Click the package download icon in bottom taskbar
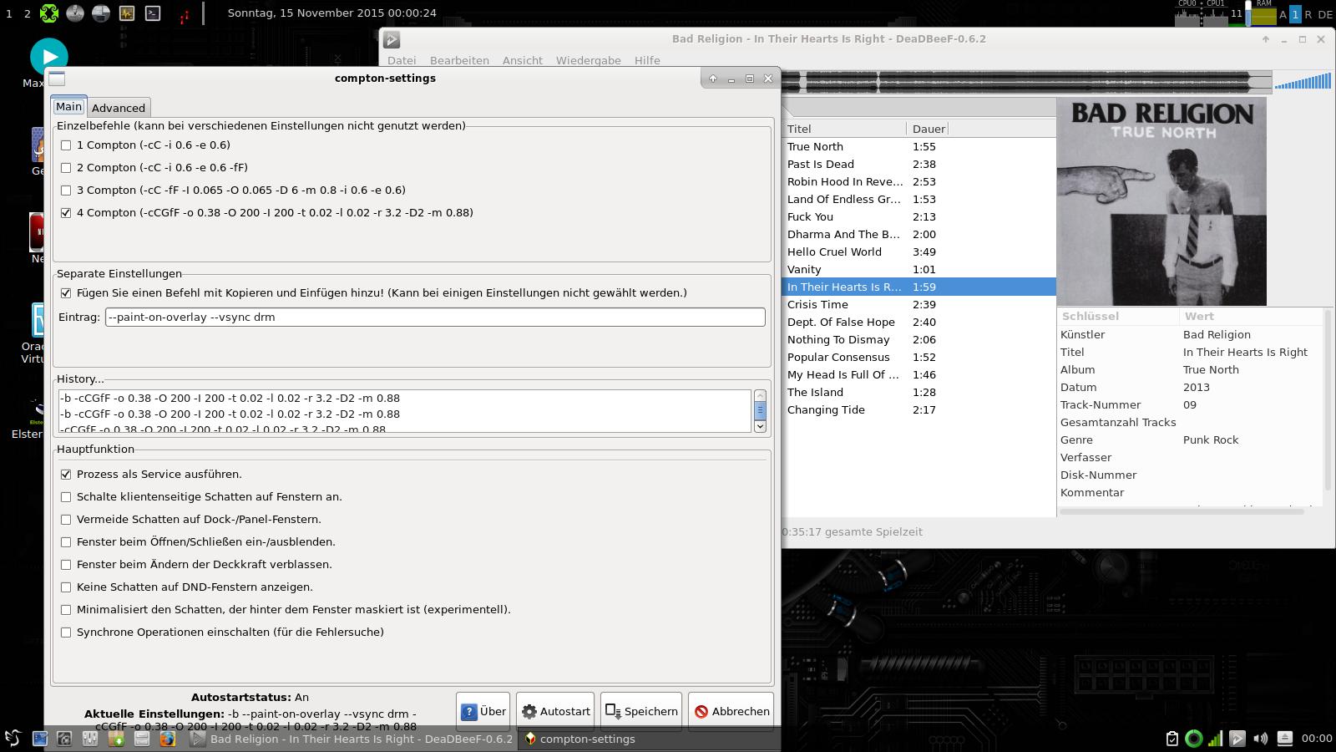Image resolution: width=1336 pixels, height=752 pixels. tap(116, 739)
